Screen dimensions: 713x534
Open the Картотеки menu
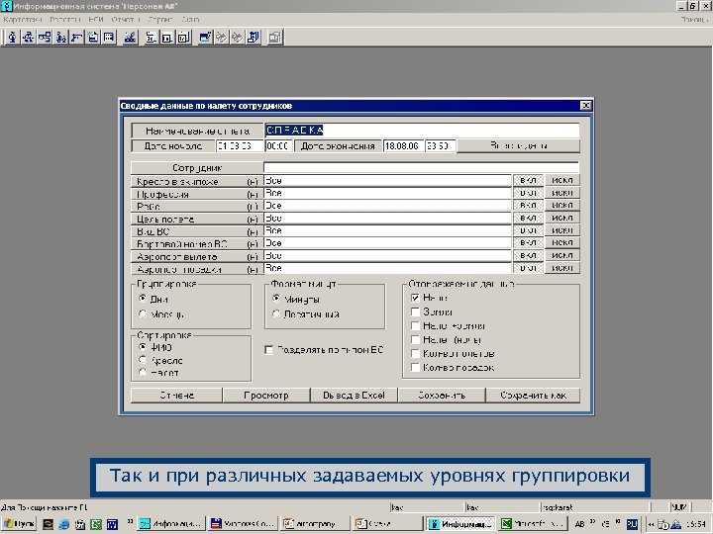point(23,19)
